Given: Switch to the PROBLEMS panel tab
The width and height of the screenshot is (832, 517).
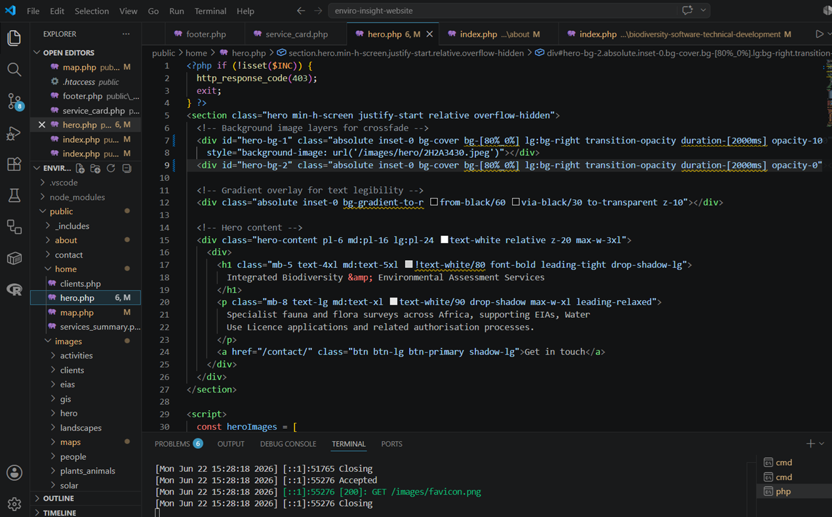Looking at the screenshot, I should (x=178, y=444).
